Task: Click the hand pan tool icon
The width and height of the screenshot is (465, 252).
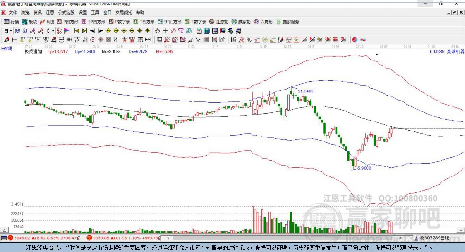Action: click(157, 31)
